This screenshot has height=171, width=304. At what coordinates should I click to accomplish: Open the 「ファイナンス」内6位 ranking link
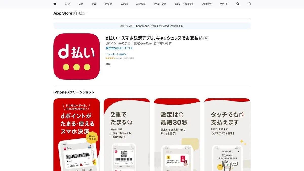(116, 54)
